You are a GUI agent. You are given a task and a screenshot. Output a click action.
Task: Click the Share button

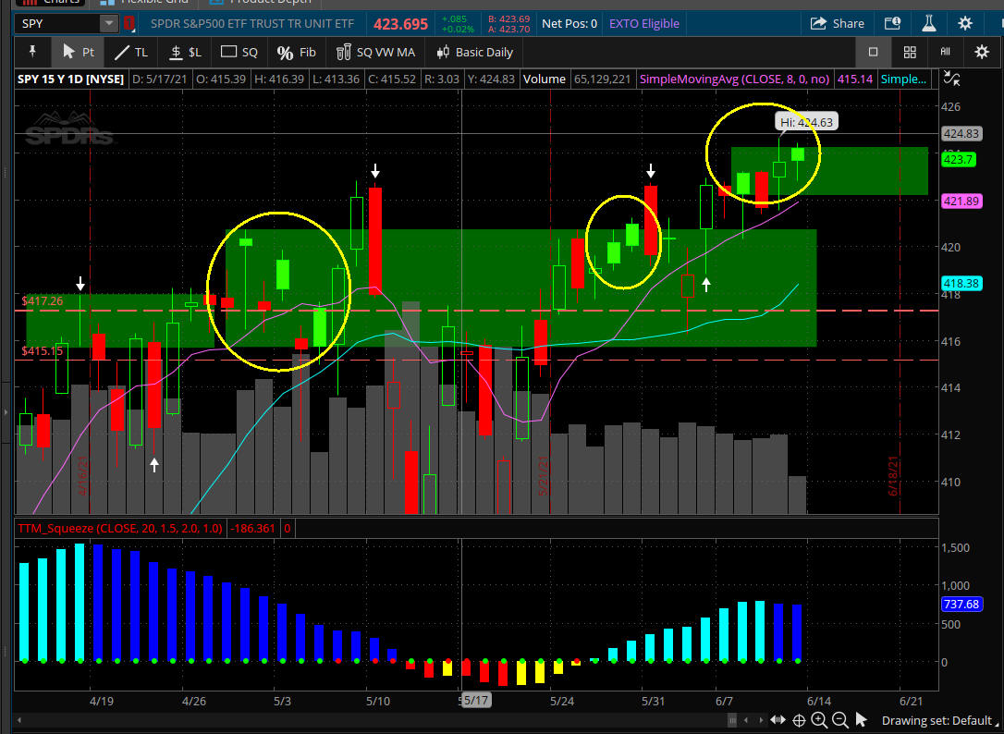838,24
